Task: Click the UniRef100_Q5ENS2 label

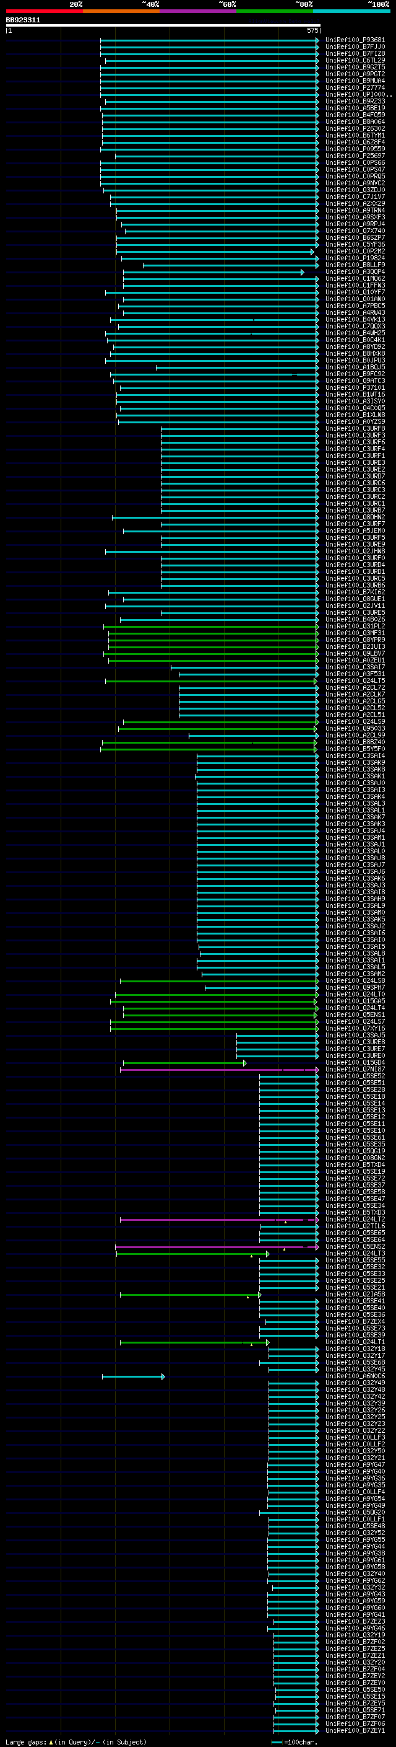Action: click(355, 1247)
